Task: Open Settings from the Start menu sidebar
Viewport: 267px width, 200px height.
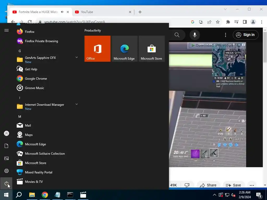Action: point(6,171)
